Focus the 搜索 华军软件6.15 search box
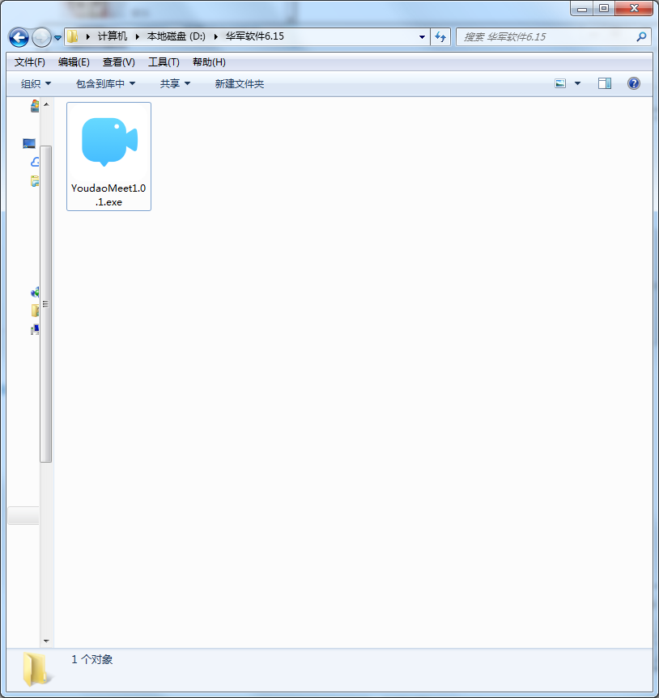Screen dimensions: 659x698 [x=547, y=37]
